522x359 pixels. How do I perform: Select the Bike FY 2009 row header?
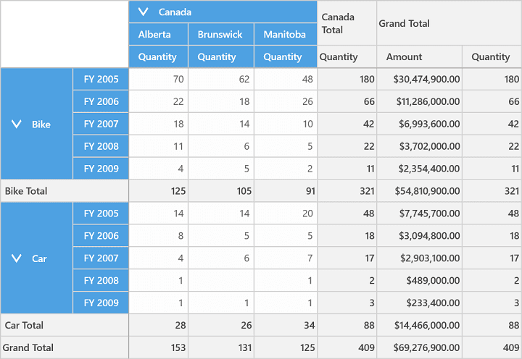101,169
